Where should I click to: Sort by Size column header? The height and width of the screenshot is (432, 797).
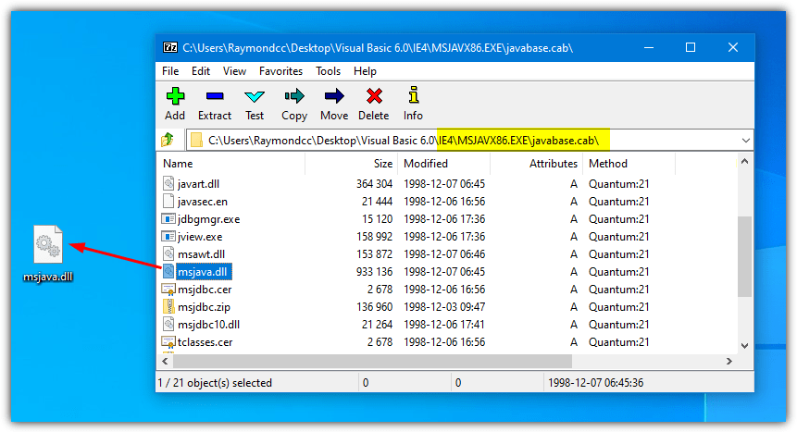353,164
